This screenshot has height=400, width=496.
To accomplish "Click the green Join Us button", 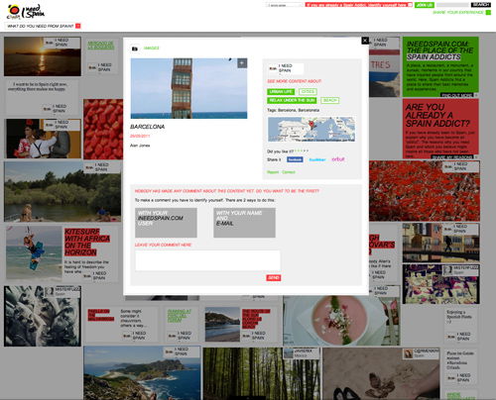I will 425,5.
